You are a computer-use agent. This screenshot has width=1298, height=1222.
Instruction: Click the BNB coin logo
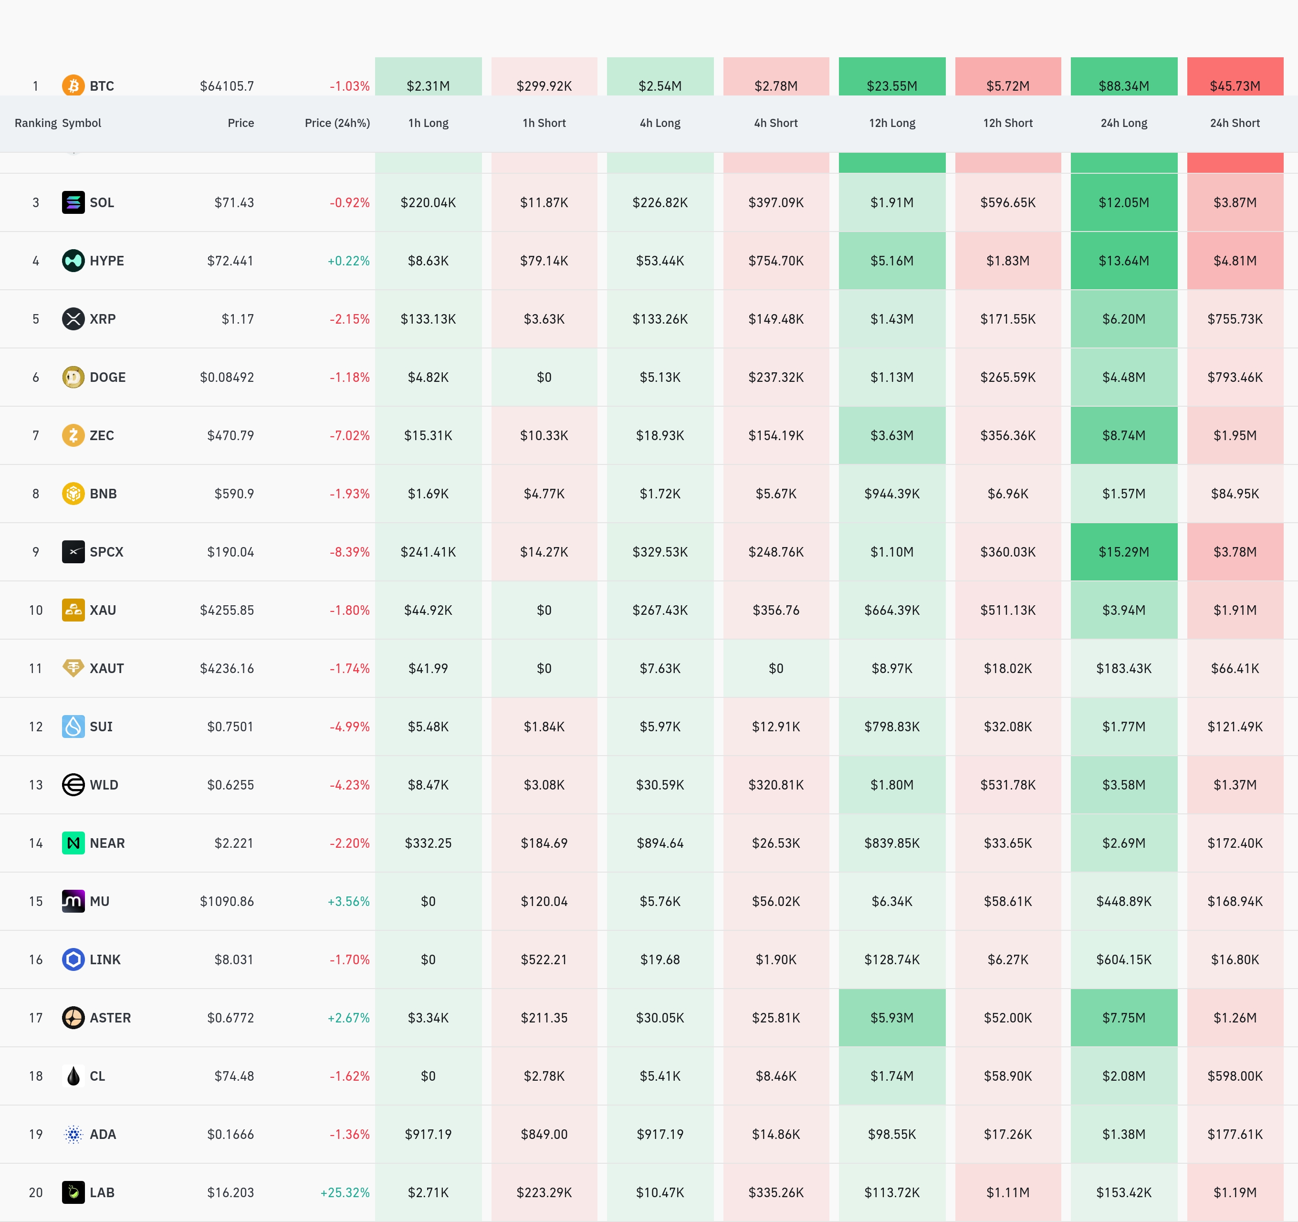(73, 493)
